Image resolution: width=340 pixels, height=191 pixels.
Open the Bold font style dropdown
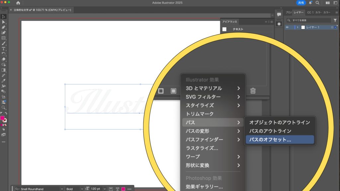pyautogui.click(x=82, y=189)
